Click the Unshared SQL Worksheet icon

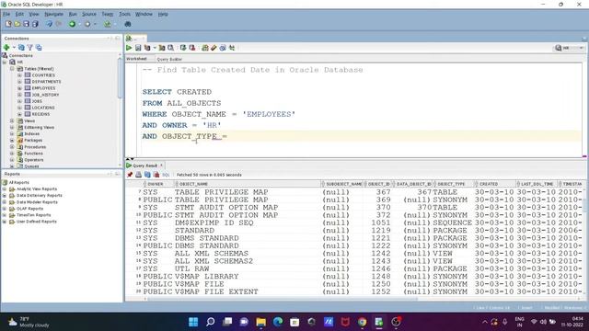click(204, 48)
